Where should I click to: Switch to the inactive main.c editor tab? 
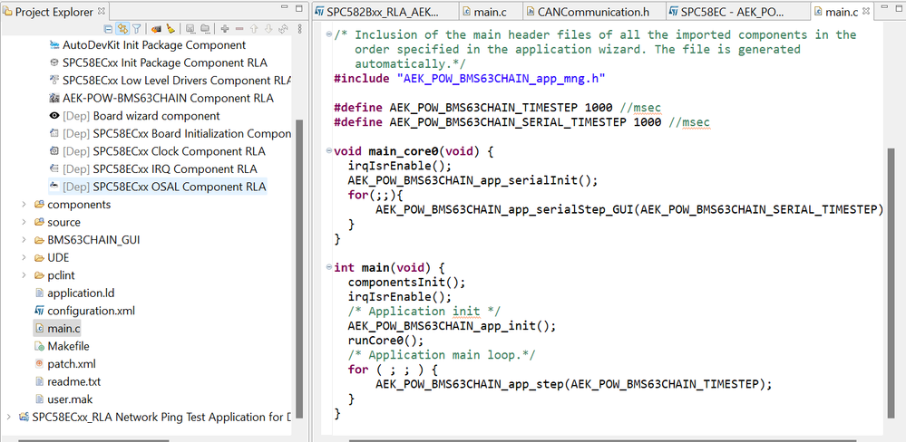pos(492,12)
